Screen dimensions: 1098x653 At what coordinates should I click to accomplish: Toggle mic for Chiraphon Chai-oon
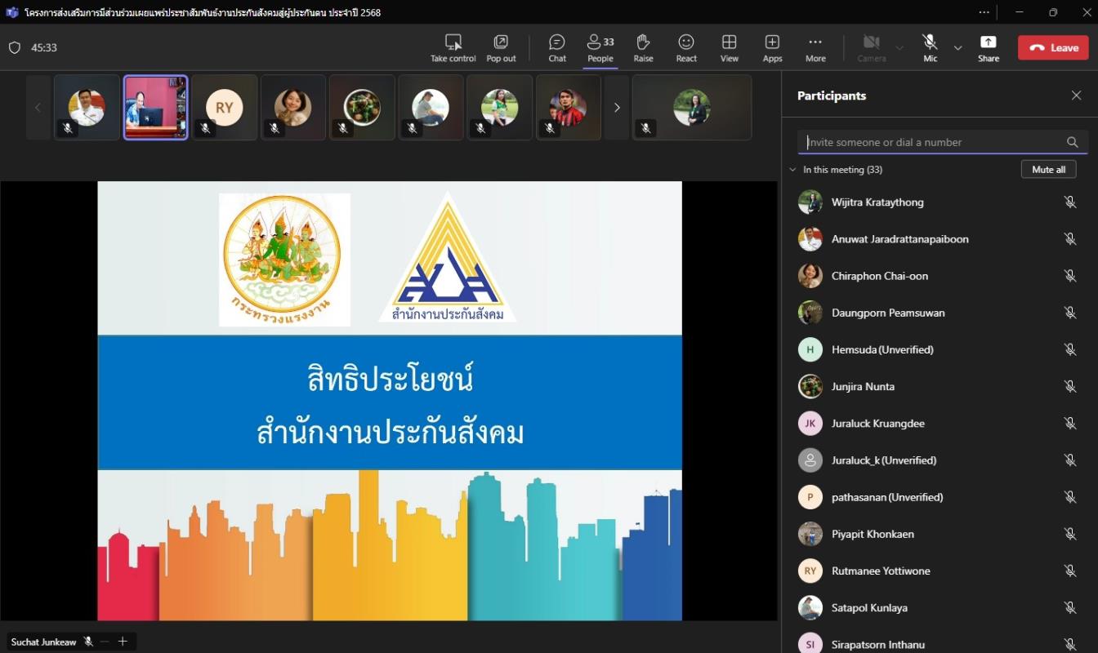[x=1069, y=276]
